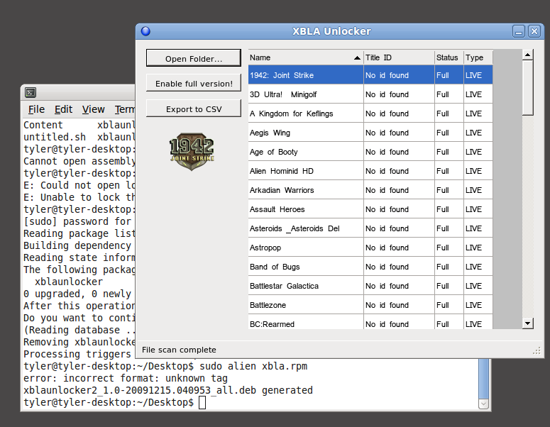Click the blue orb window menu icon
The image size is (550, 427).
tap(145, 31)
